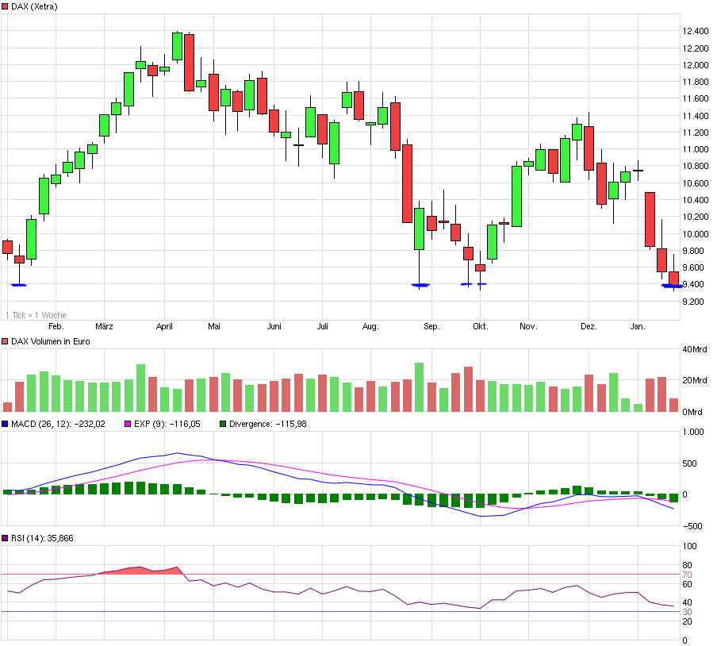
Task: Click the 1.000 MACD axis label
Action: click(693, 432)
